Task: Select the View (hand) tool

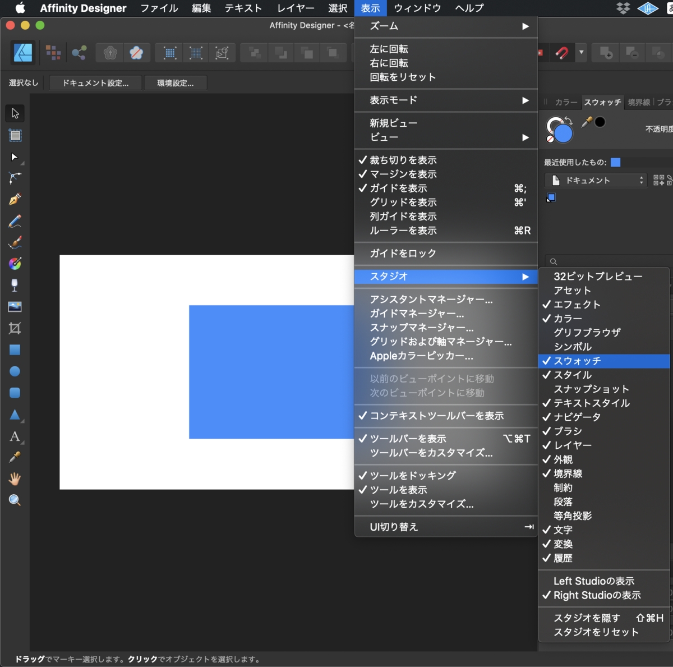Action: (x=15, y=479)
